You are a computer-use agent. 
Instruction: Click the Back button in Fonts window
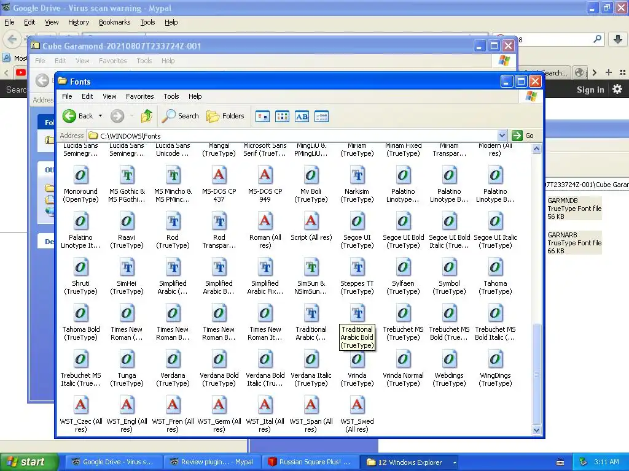[x=78, y=116]
